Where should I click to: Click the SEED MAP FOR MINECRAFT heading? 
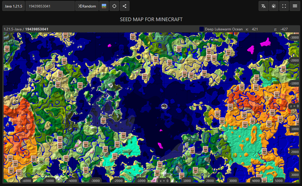[151, 19]
